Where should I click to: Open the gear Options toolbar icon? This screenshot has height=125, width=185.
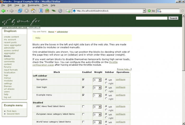(x=60, y=11)
